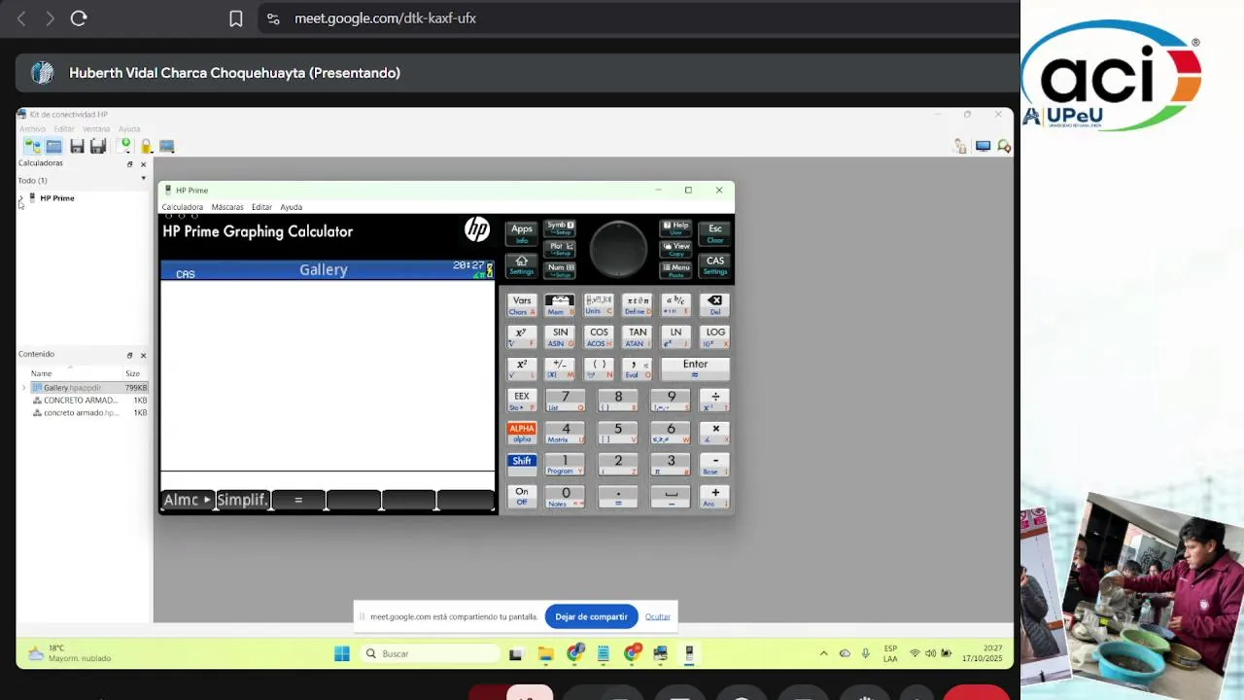
Task: Click the xtθn Define key
Action: tap(638, 304)
